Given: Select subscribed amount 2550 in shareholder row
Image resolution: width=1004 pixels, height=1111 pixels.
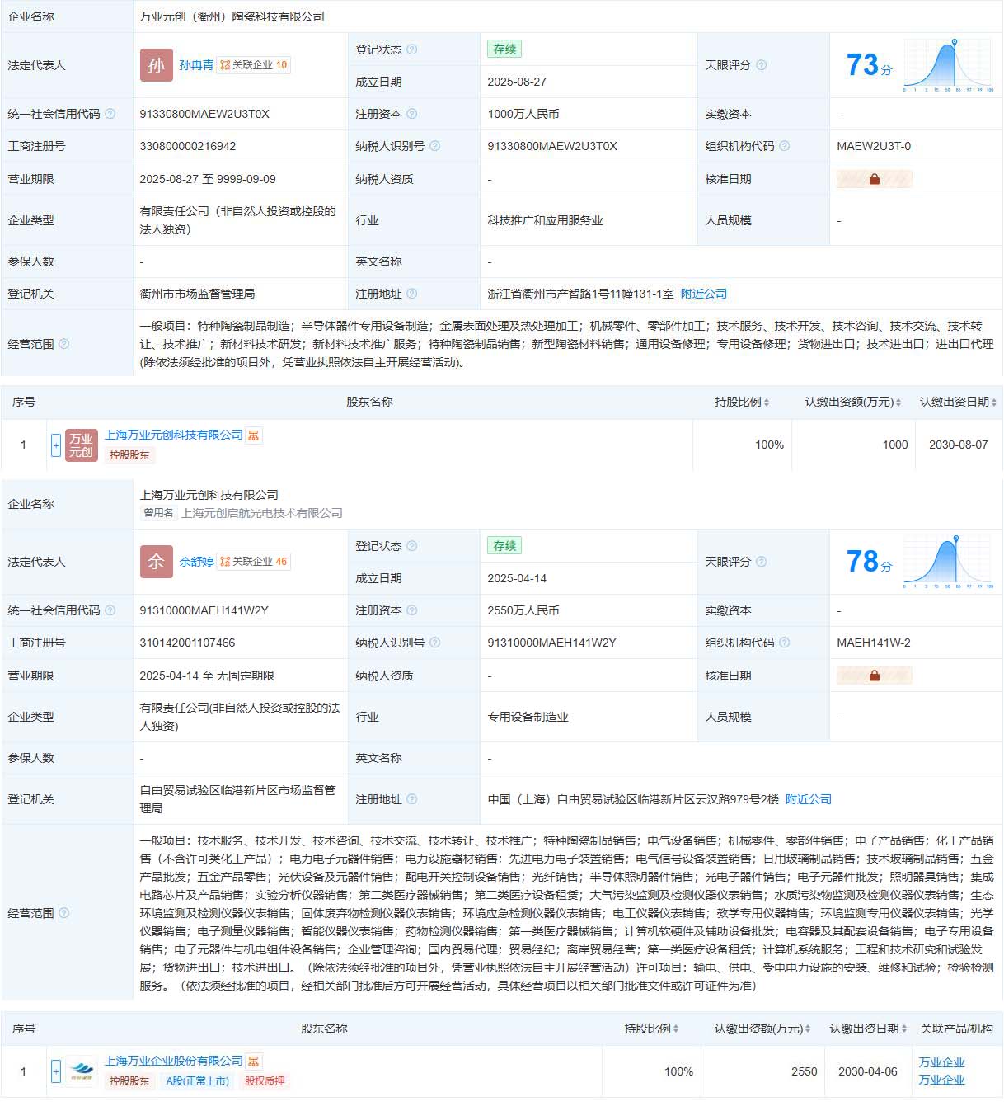Looking at the screenshot, I should 804,1071.
